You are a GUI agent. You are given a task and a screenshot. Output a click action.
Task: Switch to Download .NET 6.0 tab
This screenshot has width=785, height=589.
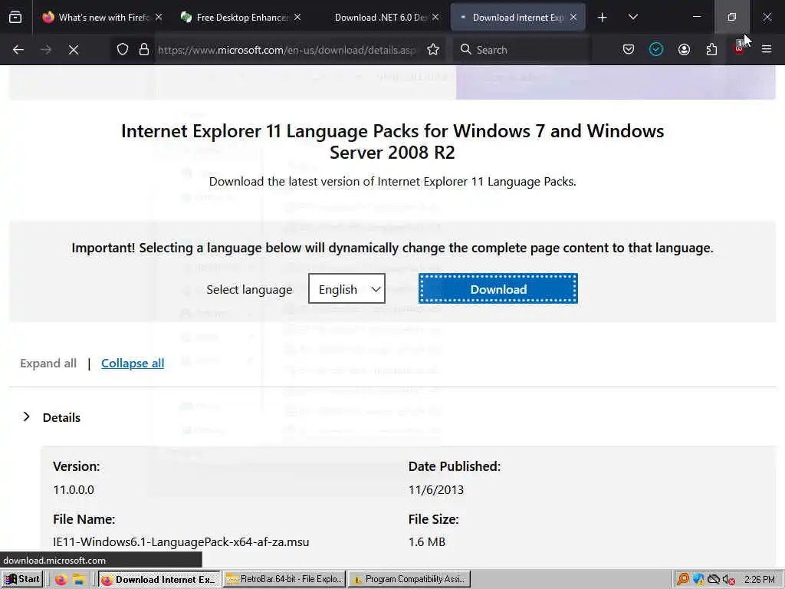(380, 18)
